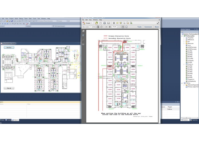Click Save All icon in Visual Studio toolbar
The height and width of the screenshot is (141, 199).
point(12,21)
